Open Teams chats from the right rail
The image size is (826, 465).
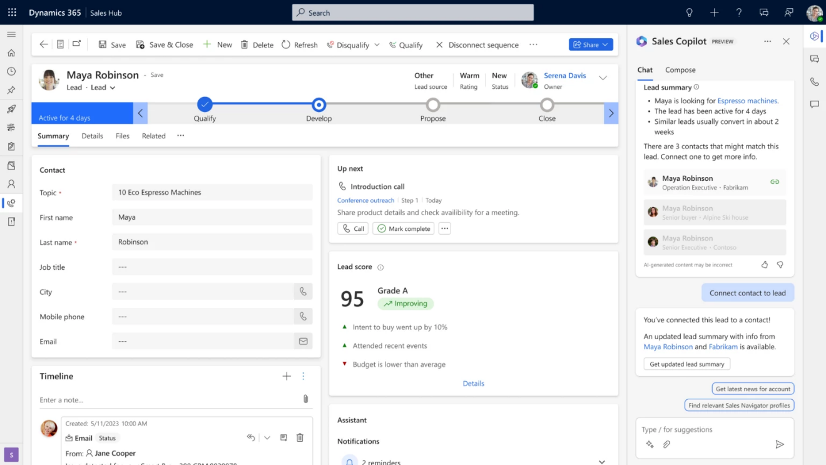(x=814, y=58)
